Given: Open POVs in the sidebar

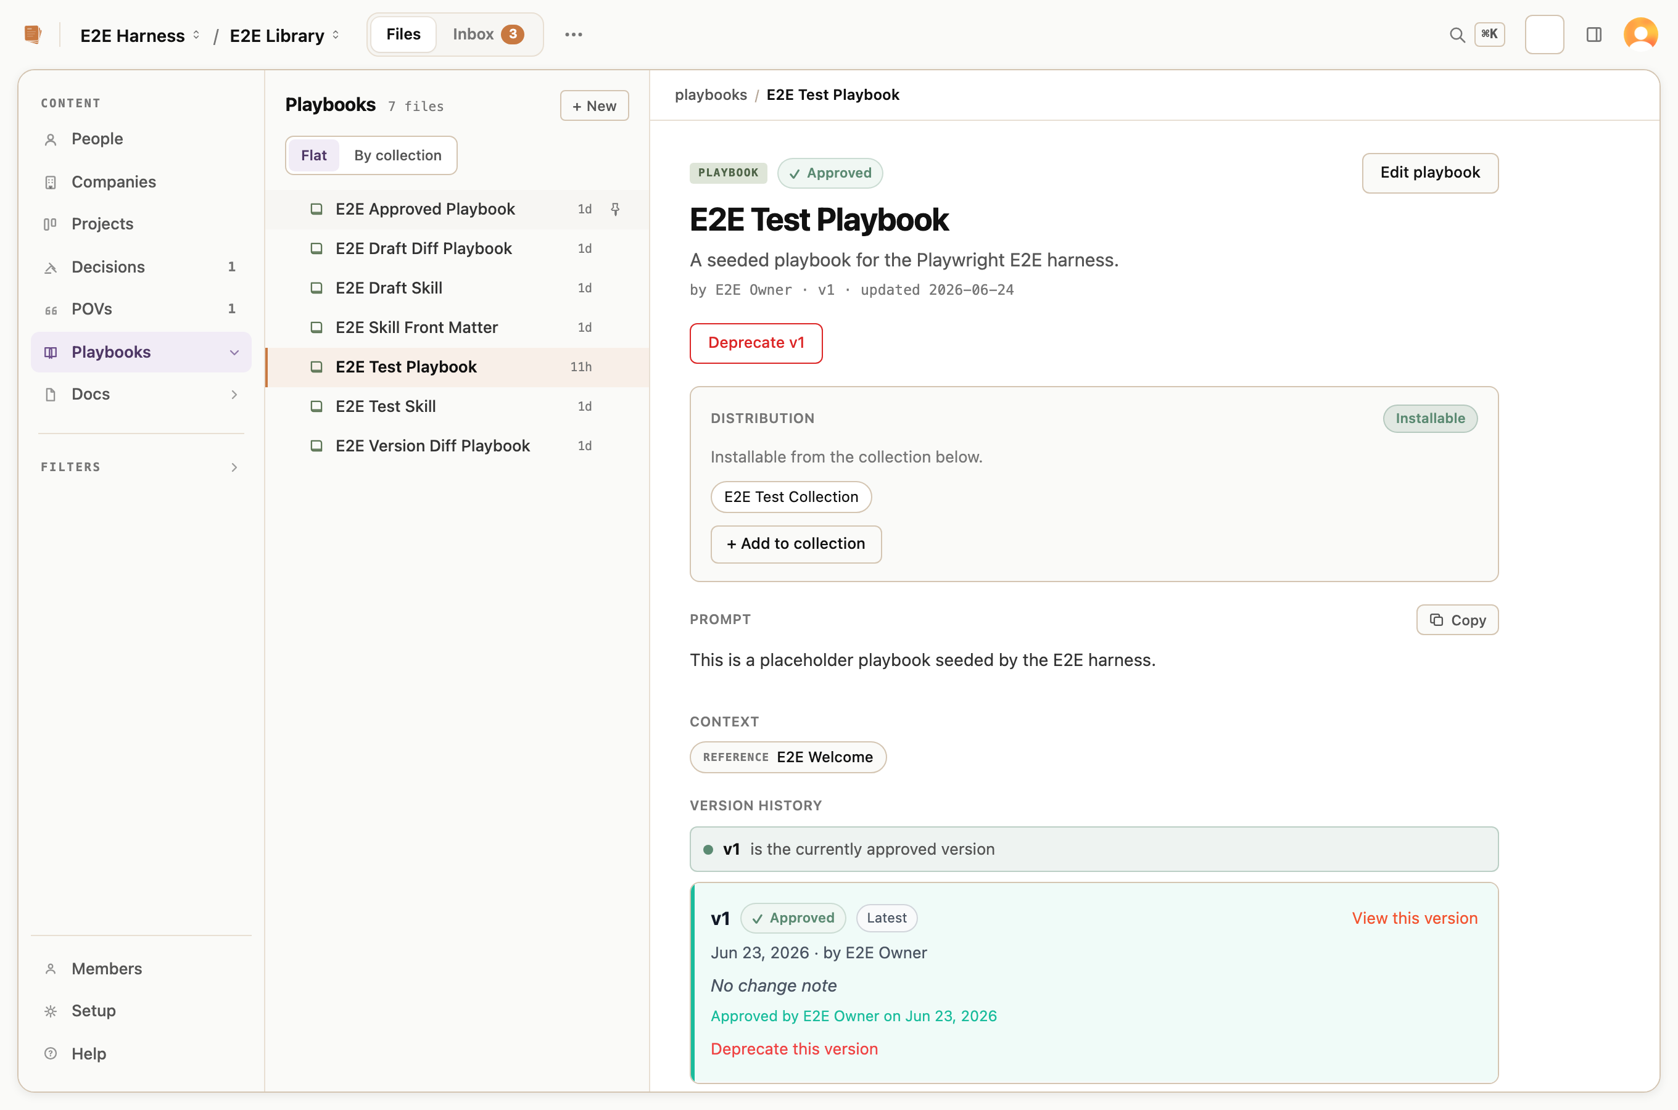Looking at the screenshot, I should pos(141,310).
